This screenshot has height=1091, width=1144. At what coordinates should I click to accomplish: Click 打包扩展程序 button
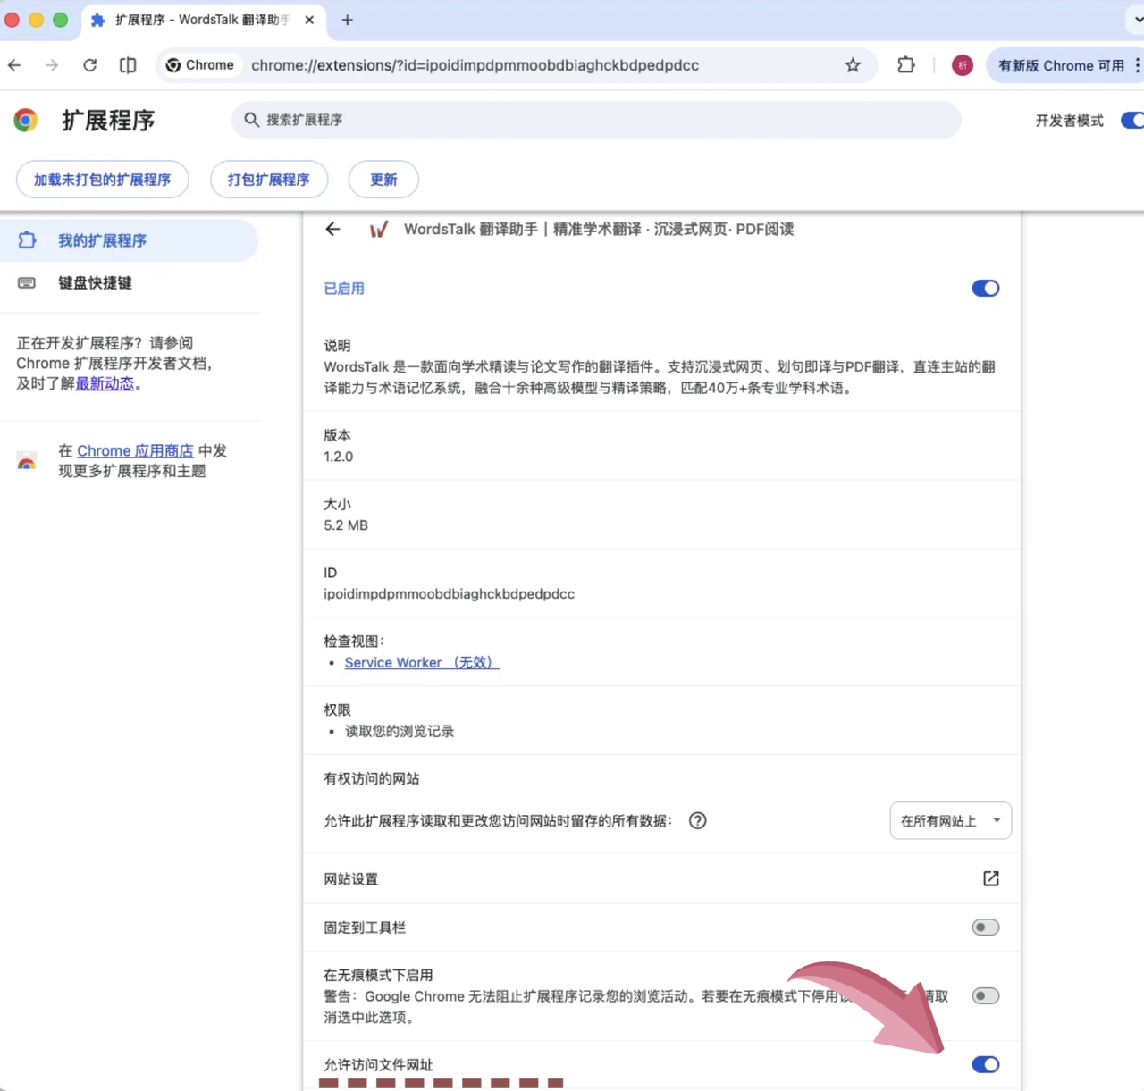(269, 180)
